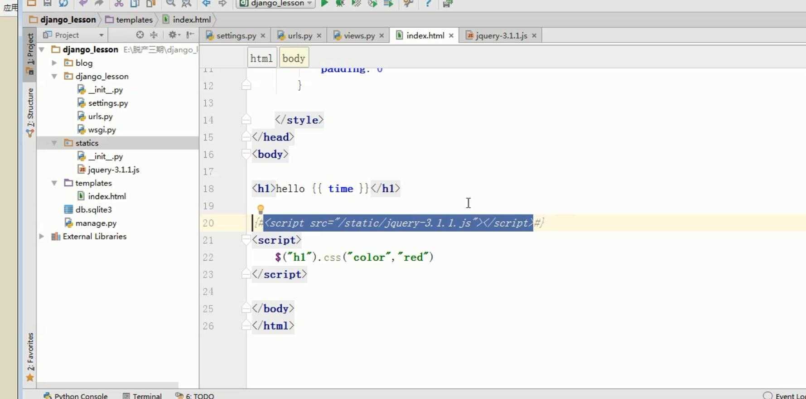Image resolution: width=806 pixels, height=399 pixels.
Task: Click the Replace toolbar icon
Action: pyautogui.click(x=186, y=3)
